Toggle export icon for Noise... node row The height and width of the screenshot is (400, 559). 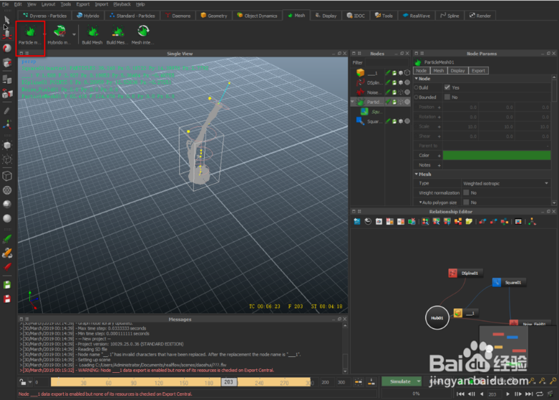394,92
